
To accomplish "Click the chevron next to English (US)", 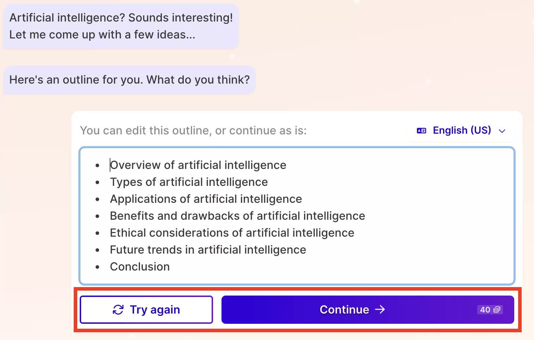I will 503,131.
